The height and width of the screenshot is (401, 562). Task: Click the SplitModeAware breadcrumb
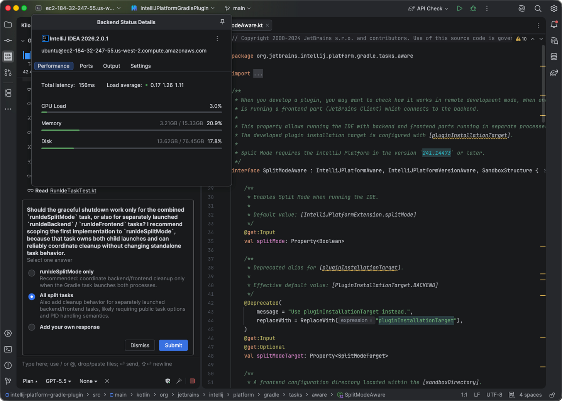361,395
